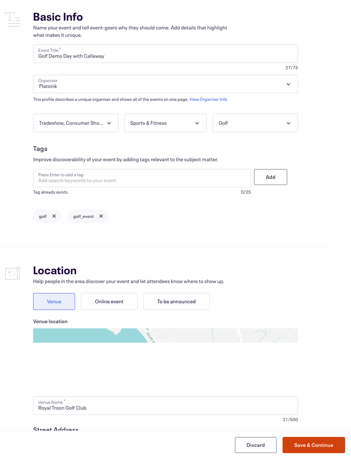The height and width of the screenshot is (459, 351).
Task: Click the chevron on Sports & Fitness field
Action: pyautogui.click(x=197, y=123)
